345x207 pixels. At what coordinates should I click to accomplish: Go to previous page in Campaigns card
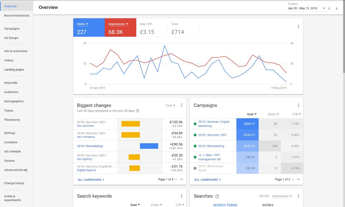click(293, 179)
